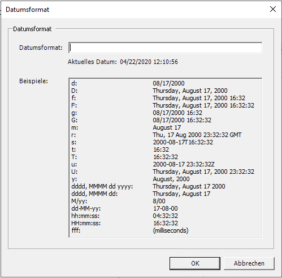The width and height of the screenshot is (282, 278).
Task: Confirm with the OK button
Action: click(x=195, y=263)
